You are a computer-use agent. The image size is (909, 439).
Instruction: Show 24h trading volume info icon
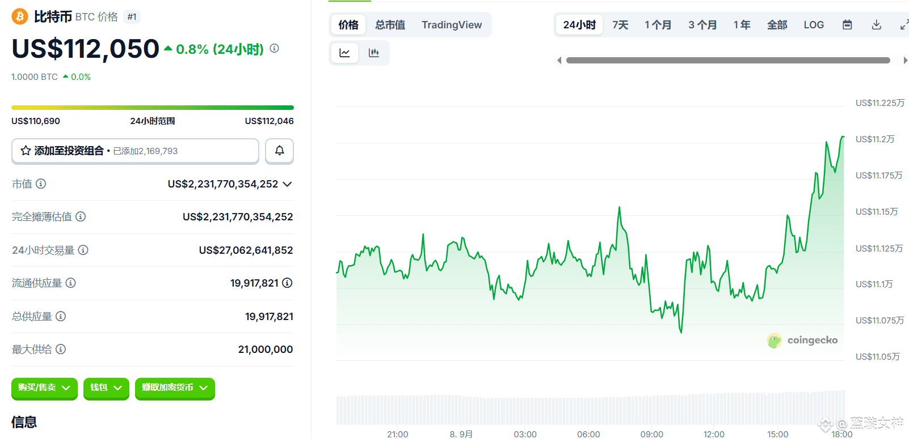[x=83, y=250]
